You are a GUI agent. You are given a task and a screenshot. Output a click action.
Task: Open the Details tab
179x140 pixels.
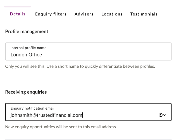click(x=18, y=14)
